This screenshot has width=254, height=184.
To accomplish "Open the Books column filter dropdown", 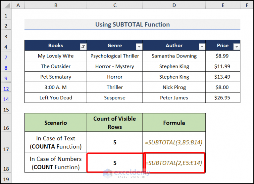I will click(x=83, y=47).
